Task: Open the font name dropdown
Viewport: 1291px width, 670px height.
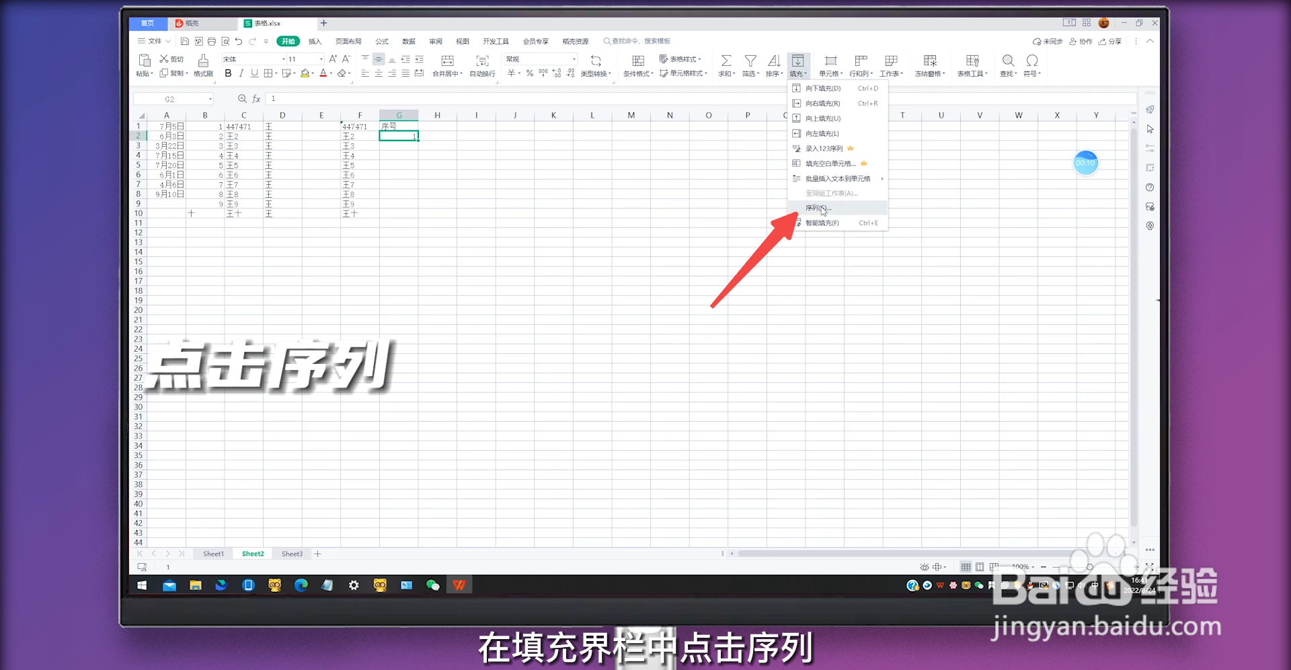Action: tap(284, 59)
